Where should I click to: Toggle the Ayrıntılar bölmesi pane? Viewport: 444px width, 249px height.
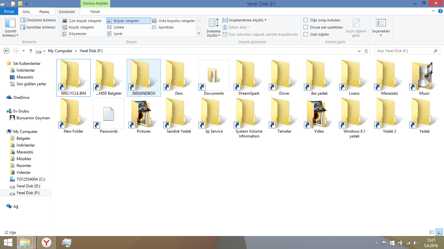(38, 27)
